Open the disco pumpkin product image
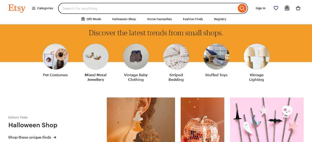The height and width of the screenshot is (142, 312). (202, 120)
